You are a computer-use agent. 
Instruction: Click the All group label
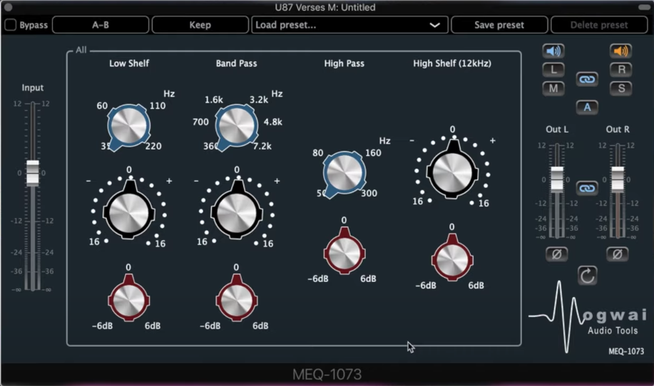point(81,50)
